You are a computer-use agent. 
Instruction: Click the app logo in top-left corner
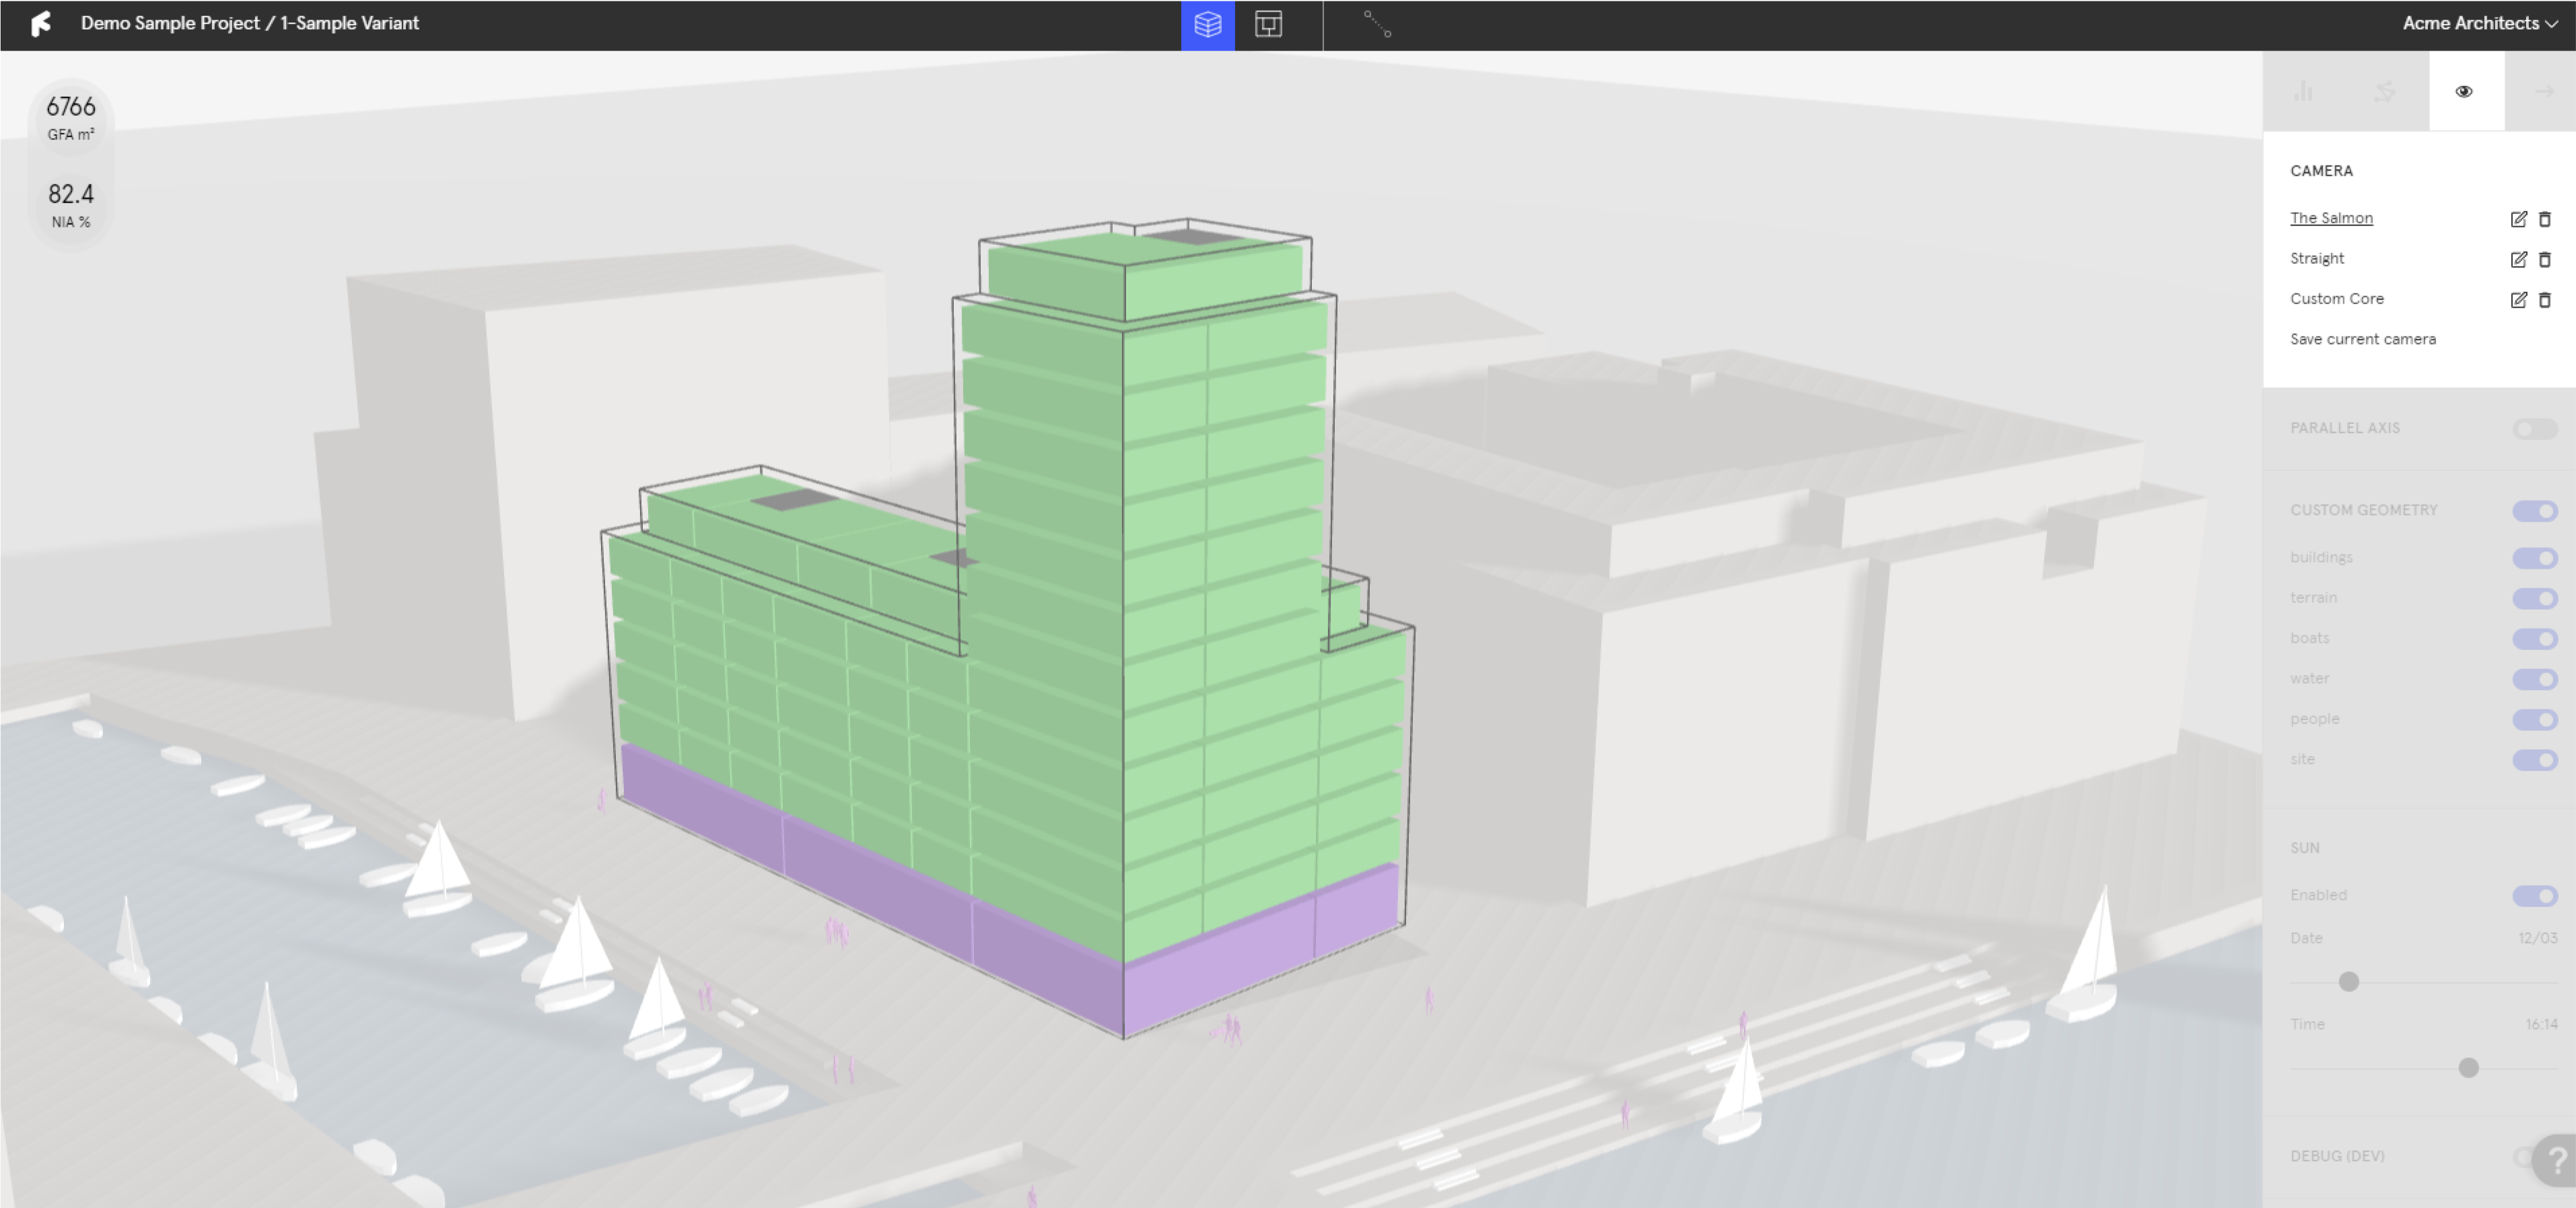[41, 23]
